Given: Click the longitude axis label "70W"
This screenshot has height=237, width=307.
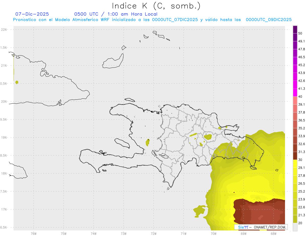Looking at the screenshot, I should tap(213, 234).
